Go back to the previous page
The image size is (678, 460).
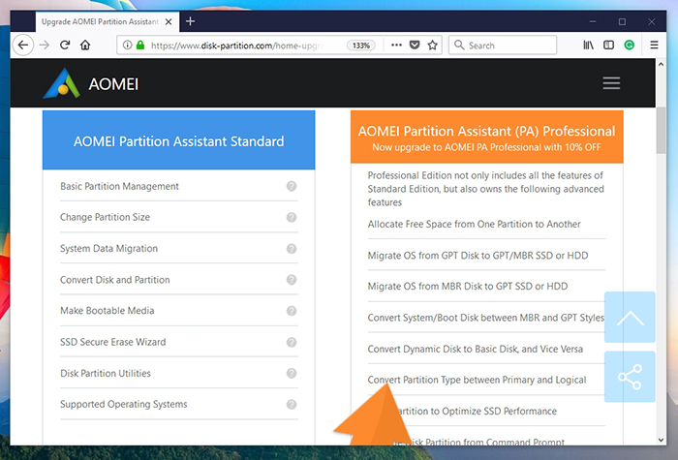pos(23,45)
